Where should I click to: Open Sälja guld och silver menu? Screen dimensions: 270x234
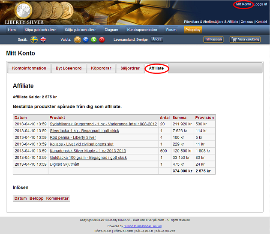pyautogui.click(x=80, y=30)
